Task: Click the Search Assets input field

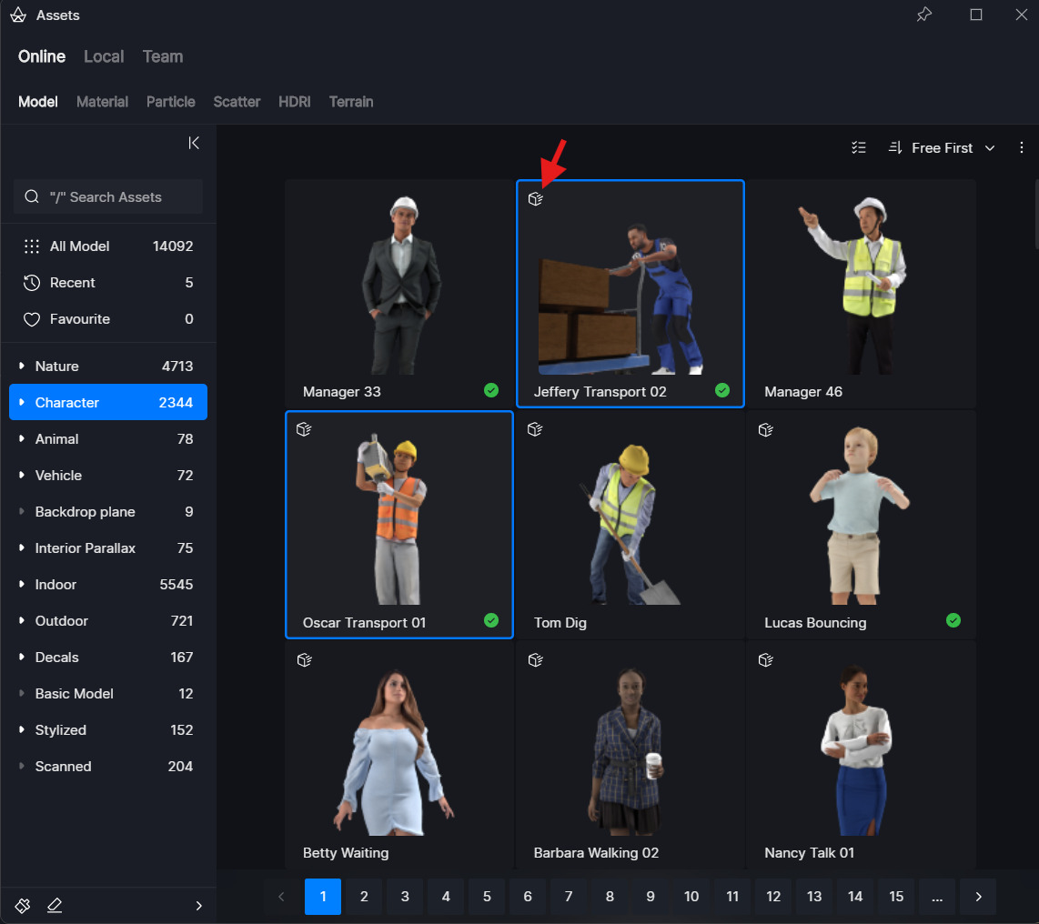Action: point(108,196)
